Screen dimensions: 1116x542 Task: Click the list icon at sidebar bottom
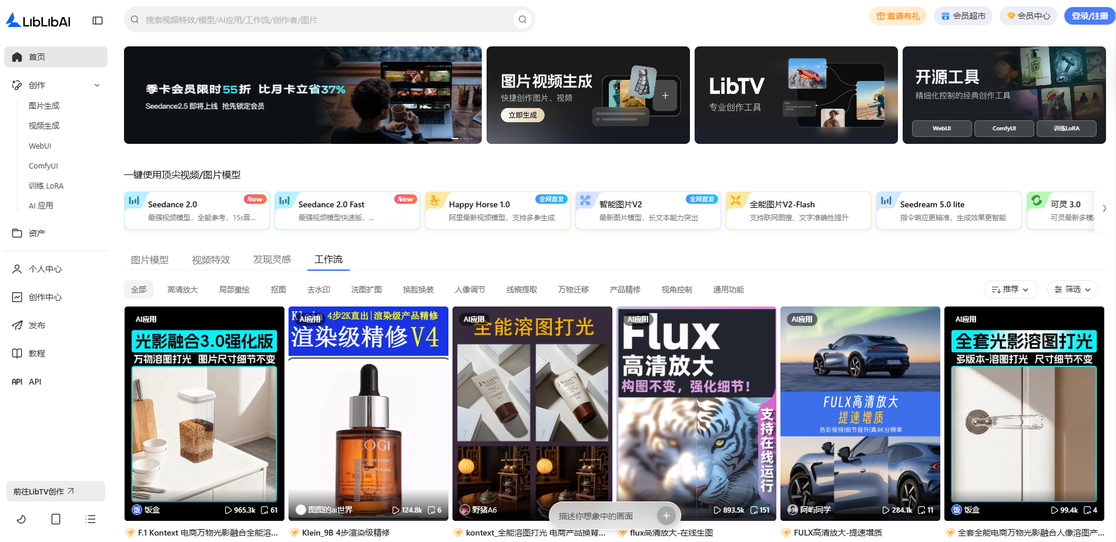point(91,519)
